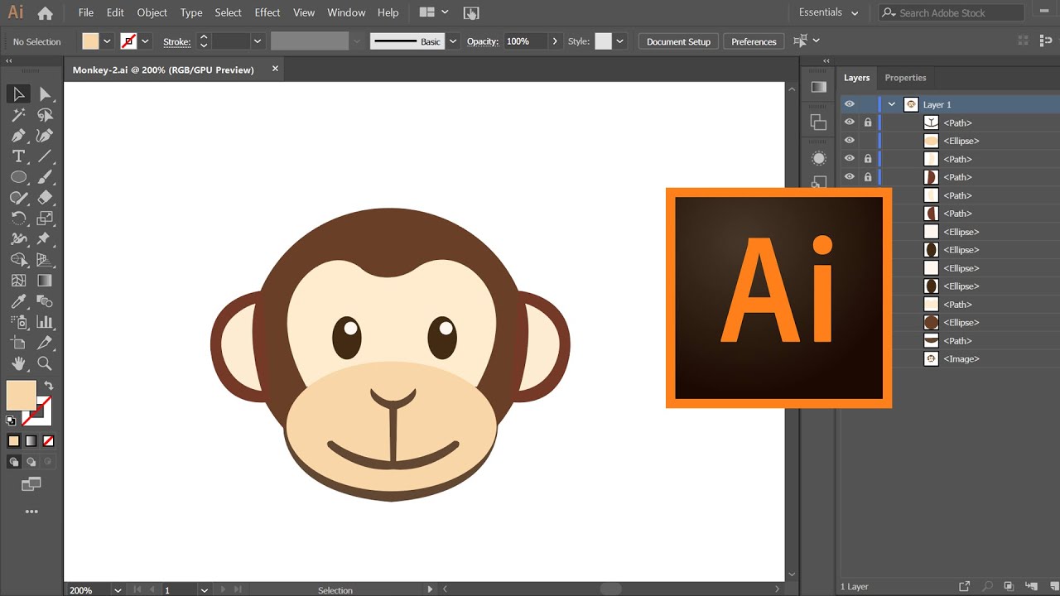Click the Document Setup button
Screen dimensions: 1060x596
click(x=678, y=41)
